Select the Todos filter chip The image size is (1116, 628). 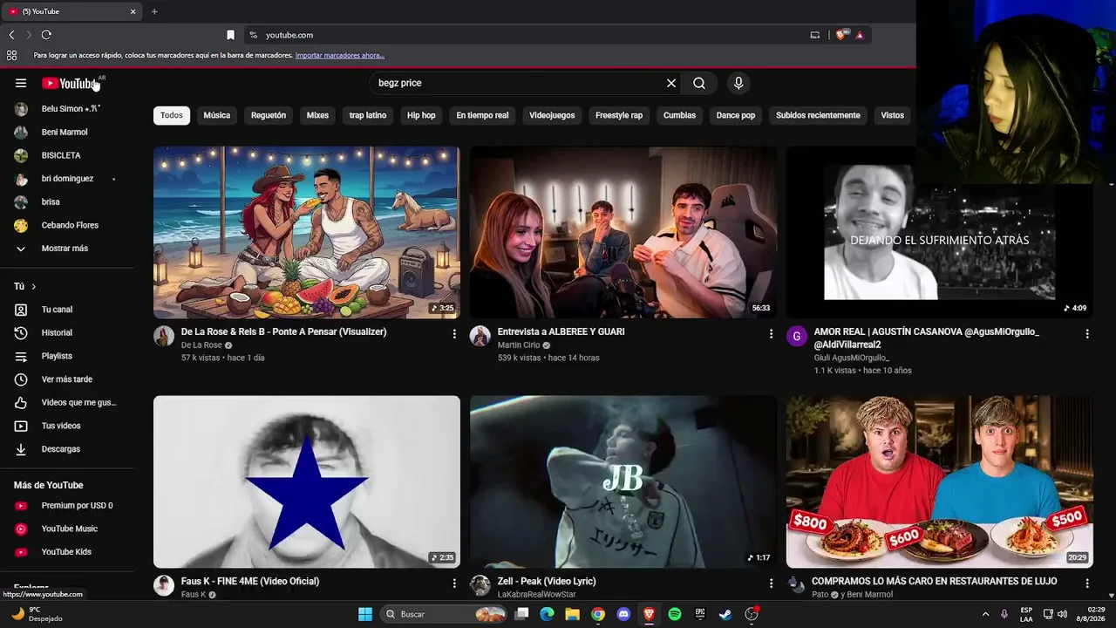tap(172, 115)
